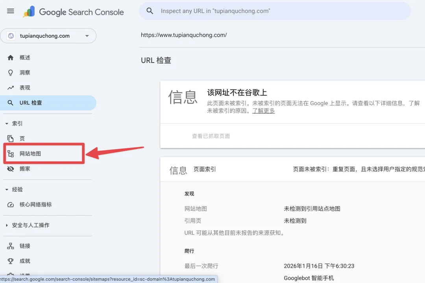Click the Google Search Console logo
425x283 pixels.
click(74, 12)
